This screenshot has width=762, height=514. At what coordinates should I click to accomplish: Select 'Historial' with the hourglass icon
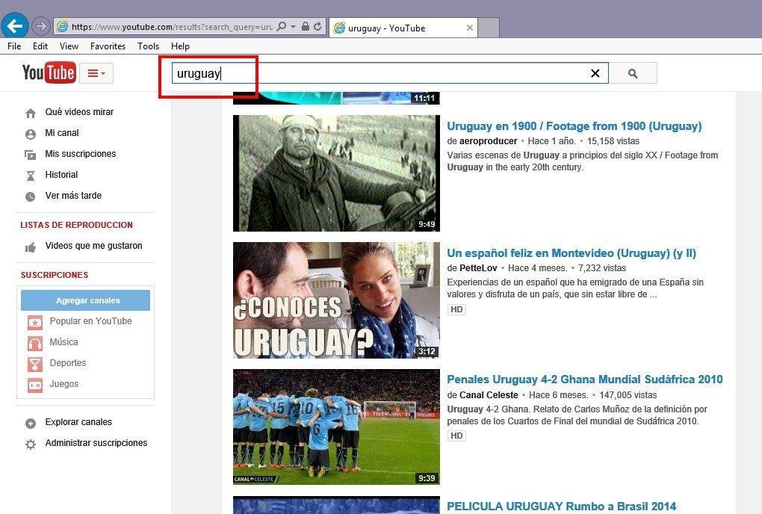30,175
